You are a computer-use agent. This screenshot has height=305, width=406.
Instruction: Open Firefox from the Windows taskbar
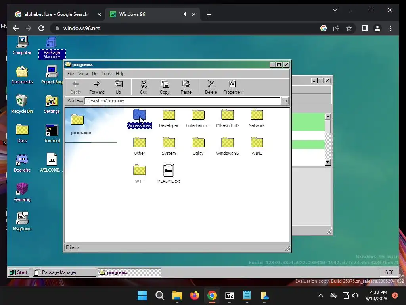pyautogui.click(x=194, y=295)
